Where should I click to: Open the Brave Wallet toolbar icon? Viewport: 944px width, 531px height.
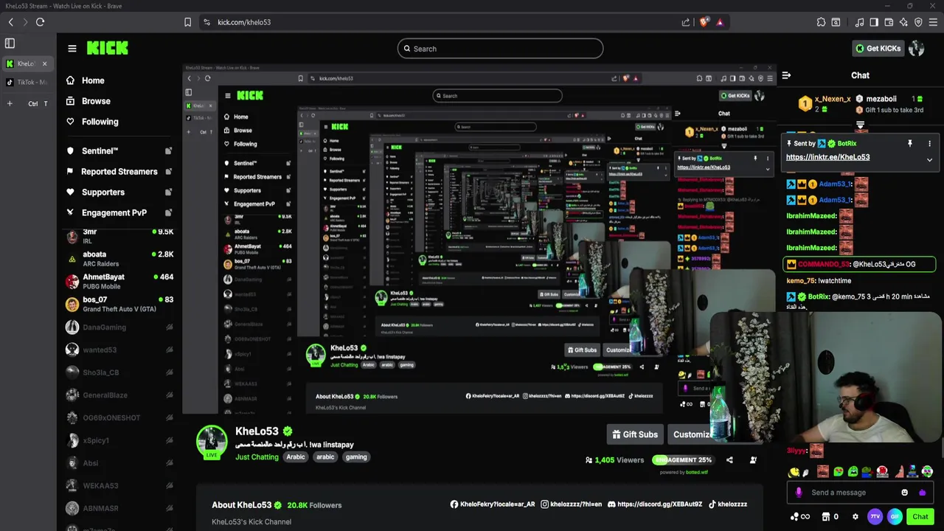point(889,22)
